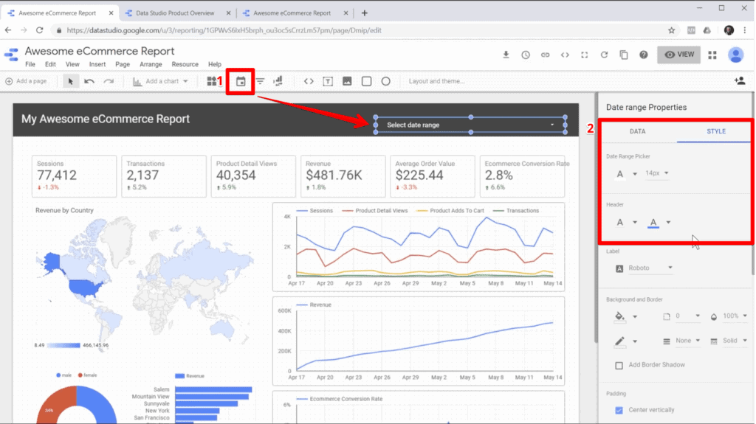Click the make a copy icon
Viewport: 756px width, 424px height.
point(624,55)
